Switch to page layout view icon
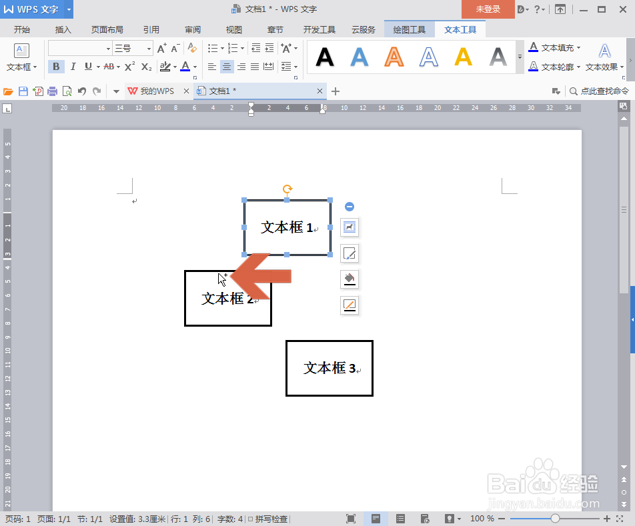This screenshot has height=526, width=635. (x=376, y=519)
